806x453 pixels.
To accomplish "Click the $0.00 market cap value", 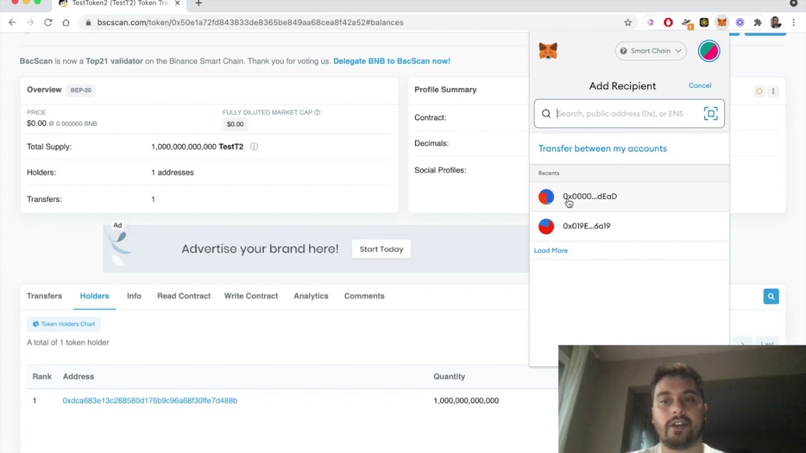I will 235,124.
